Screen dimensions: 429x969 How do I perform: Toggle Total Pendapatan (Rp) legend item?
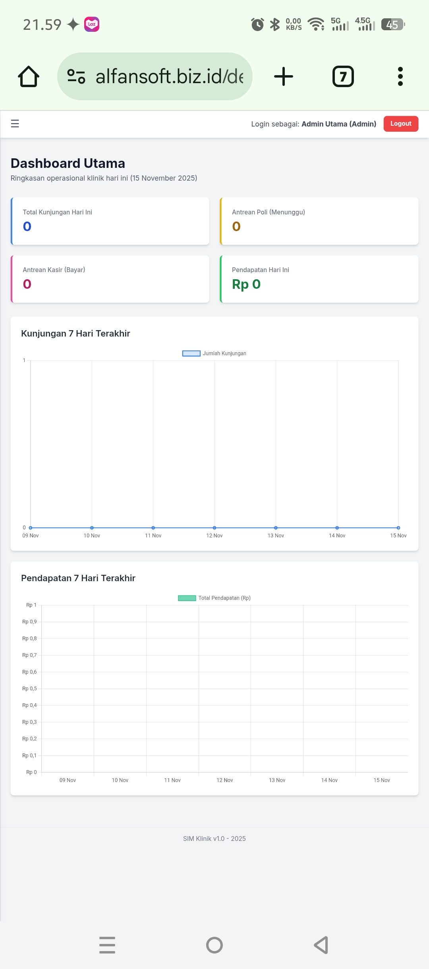click(214, 598)
